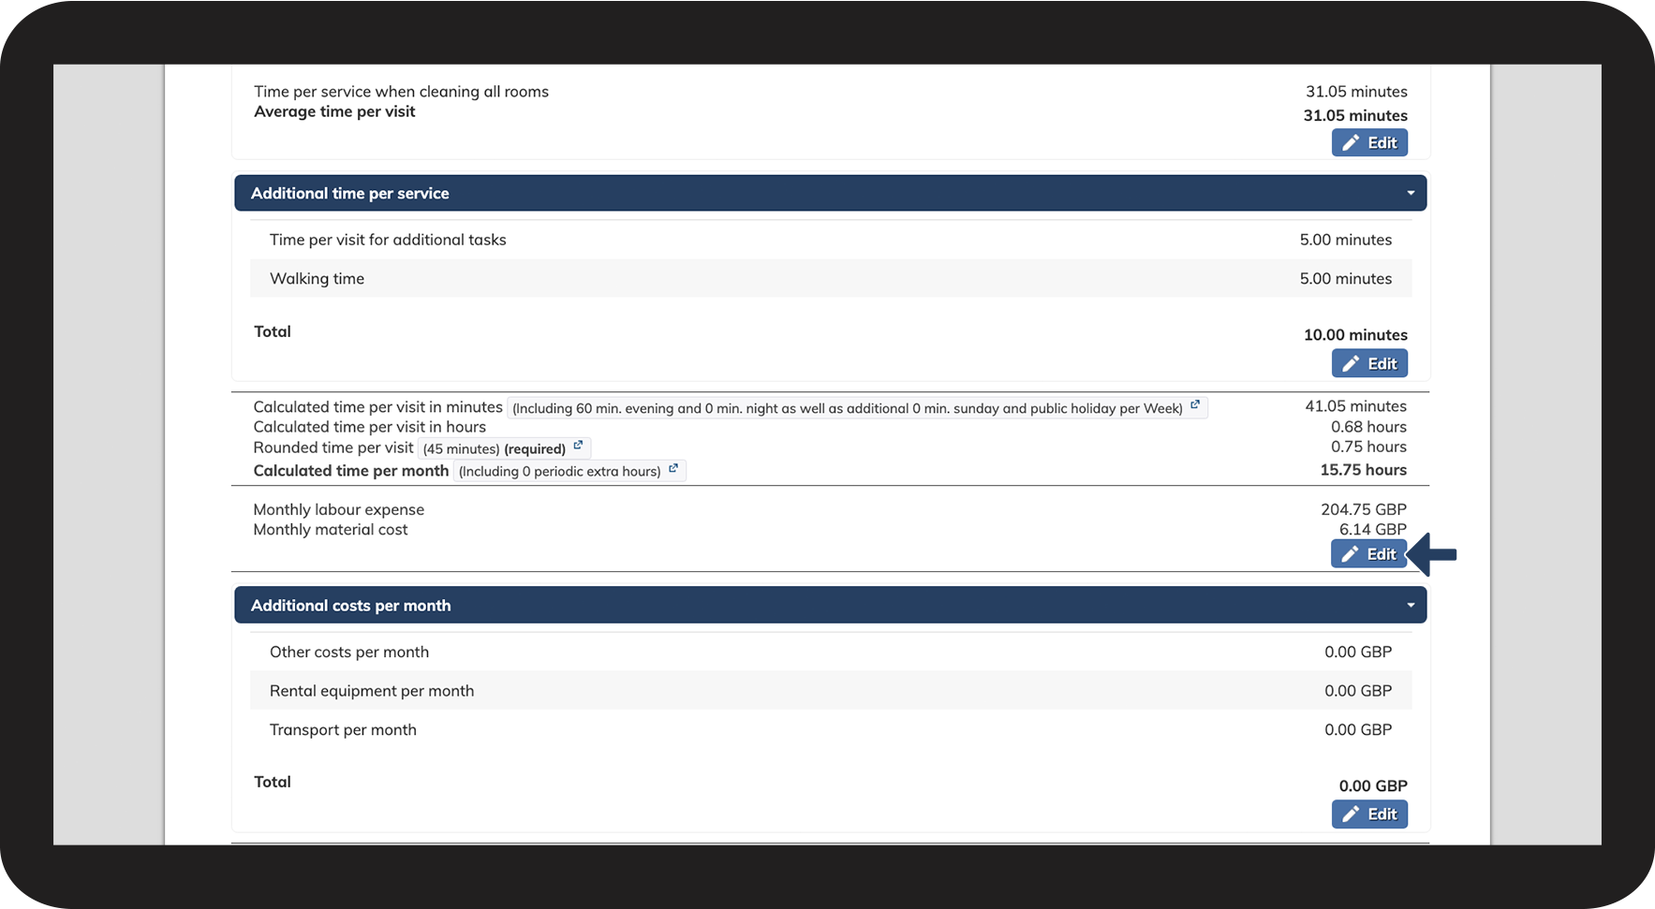
Task: Click Edit under the 0.00 GBP total
Action: tap(1369, 814)
